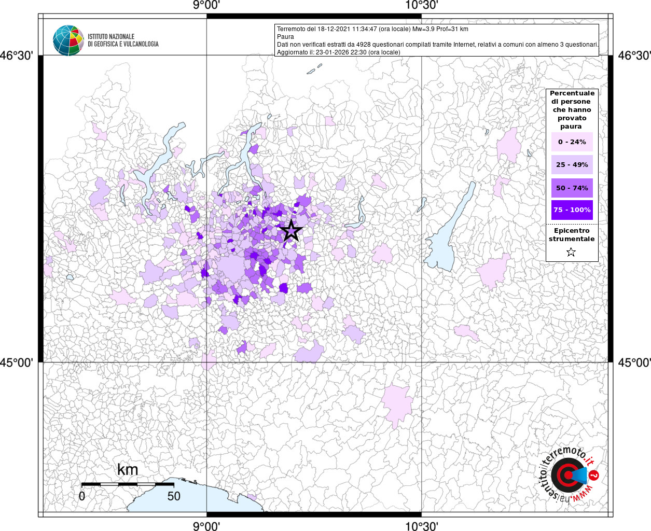Screen dimensions: 651x531
Task: Click the right 45°00' latitude label
Action: pyautogui.click(x=634, y=362)
